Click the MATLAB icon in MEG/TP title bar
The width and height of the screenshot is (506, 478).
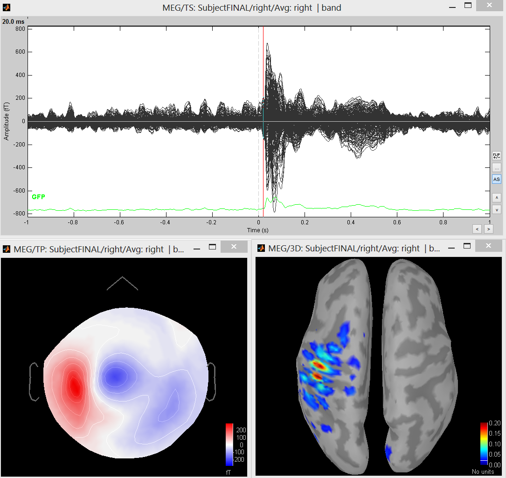coord(7,249)
